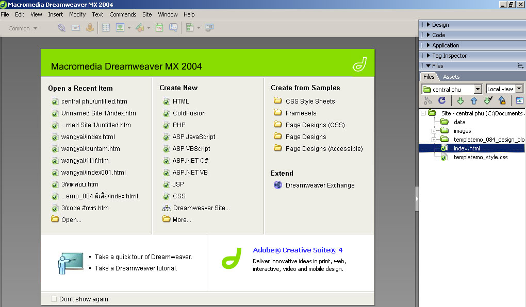This screenshot has width=526, height=307.
Task: Open recent item wangyai/index.html
Action: pyautogui.click(x=88, y=137)
